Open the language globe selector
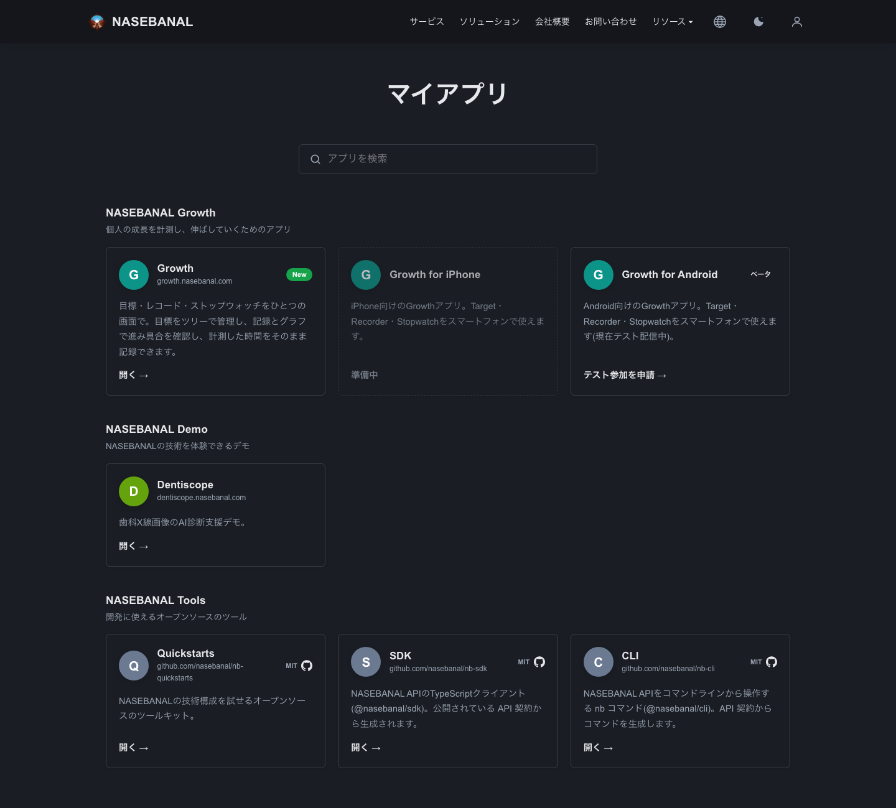The height and width of the screenshot is (808, 896). [720, 22]
